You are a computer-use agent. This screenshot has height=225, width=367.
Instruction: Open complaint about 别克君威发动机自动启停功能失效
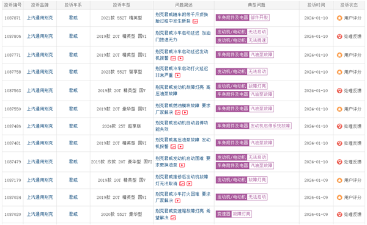pos(182,126)
